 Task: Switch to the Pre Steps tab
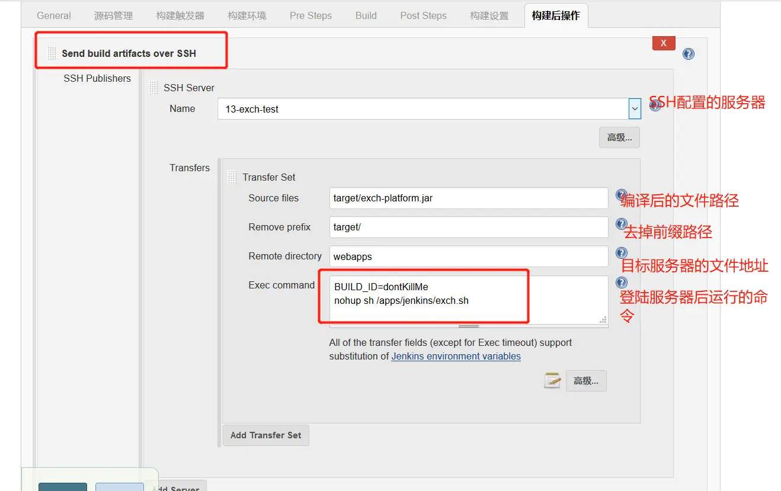pyautogui.click(x=311, y=15)
